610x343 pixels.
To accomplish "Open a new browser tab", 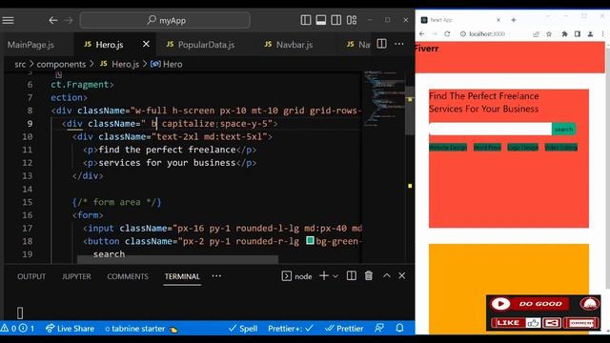I will (514, 20).
